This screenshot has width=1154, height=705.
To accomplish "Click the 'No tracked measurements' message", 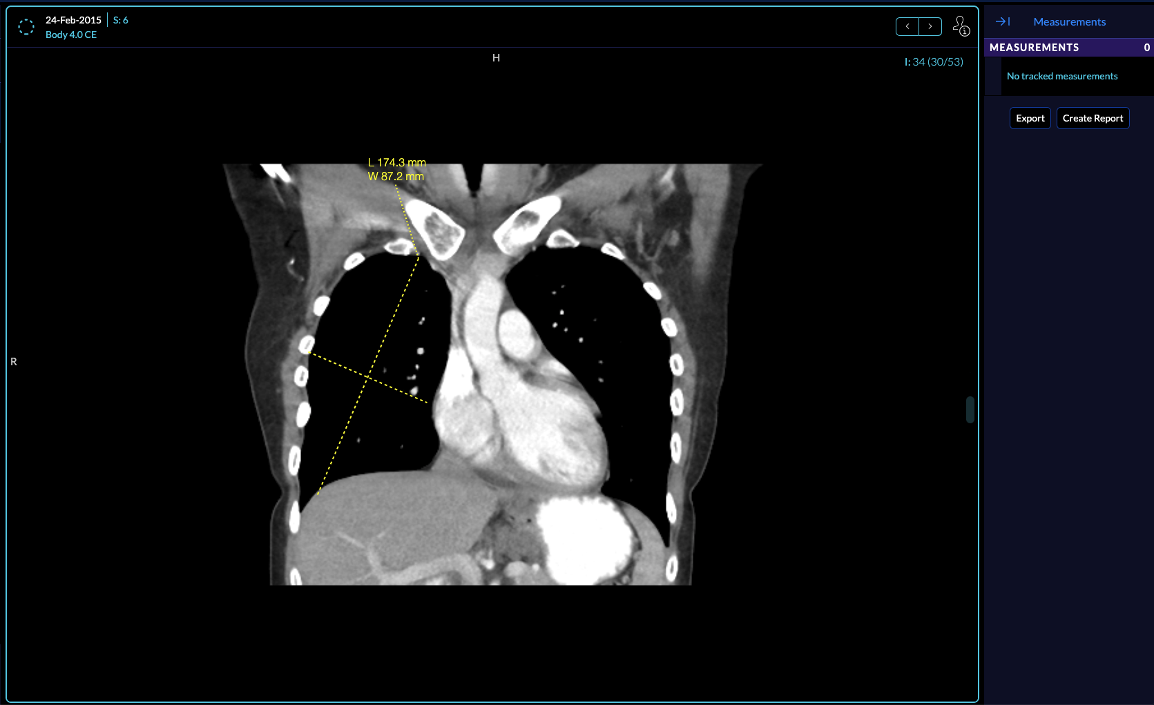I will pos(1061,77).
